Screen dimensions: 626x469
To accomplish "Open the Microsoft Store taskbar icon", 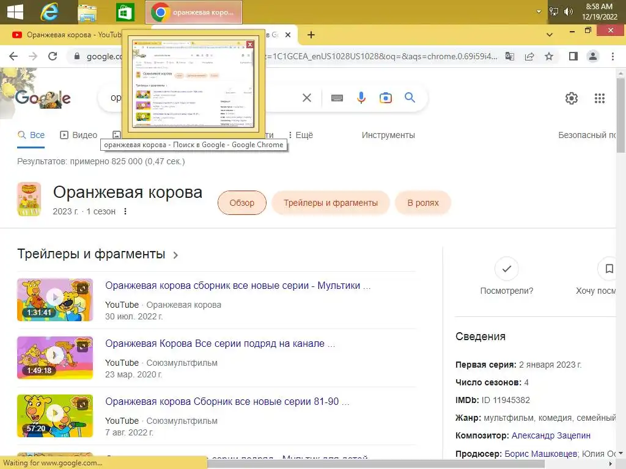I will 125,12.
